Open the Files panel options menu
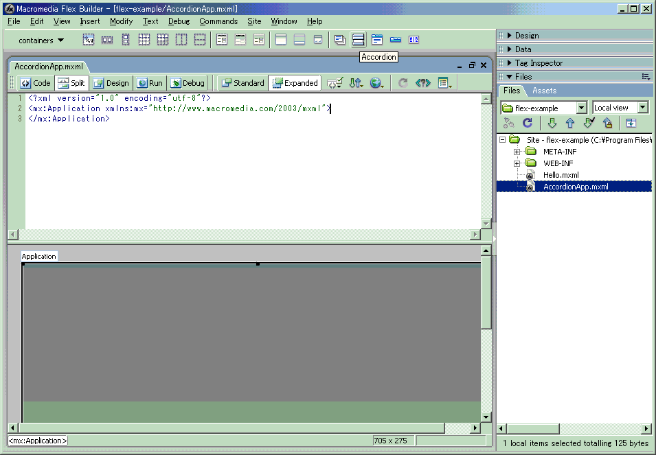Image resolution: width=656 pixels, height=455 pixels. (646, 76)
